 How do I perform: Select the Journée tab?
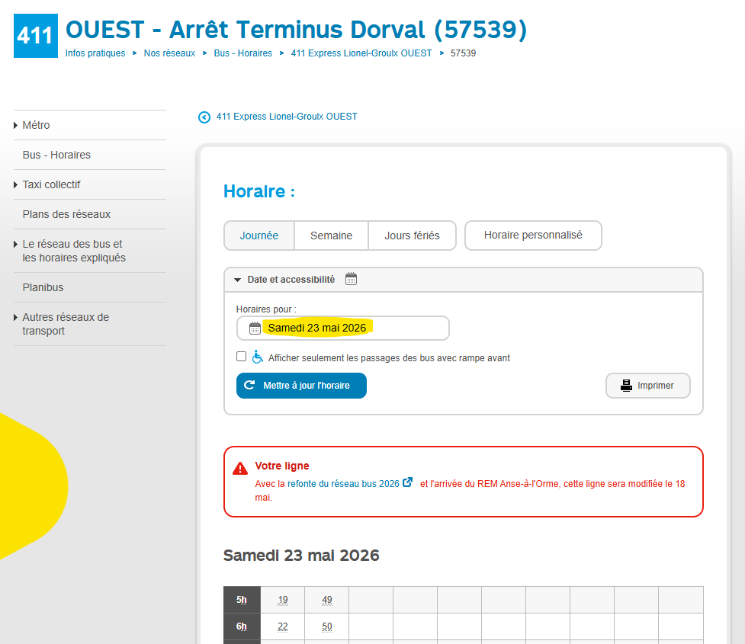click(x=259, y=235)
